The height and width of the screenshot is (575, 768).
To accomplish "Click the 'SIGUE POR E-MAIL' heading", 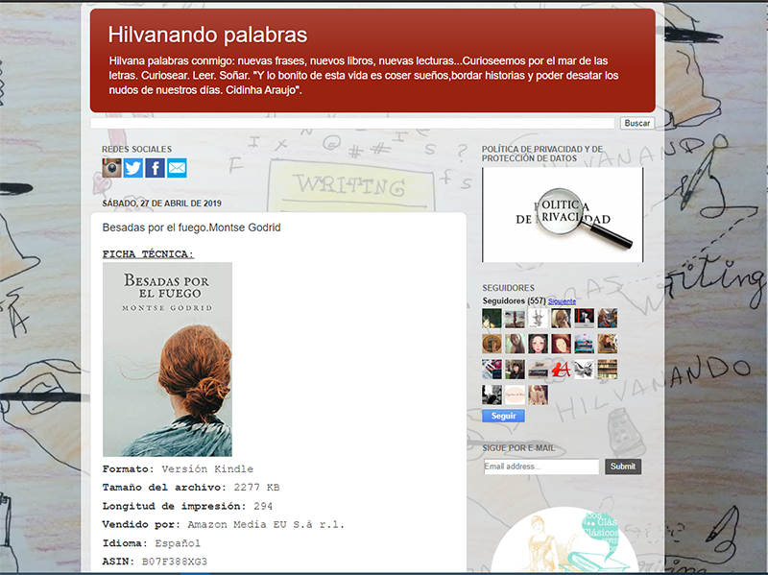I will coord(518,448).
